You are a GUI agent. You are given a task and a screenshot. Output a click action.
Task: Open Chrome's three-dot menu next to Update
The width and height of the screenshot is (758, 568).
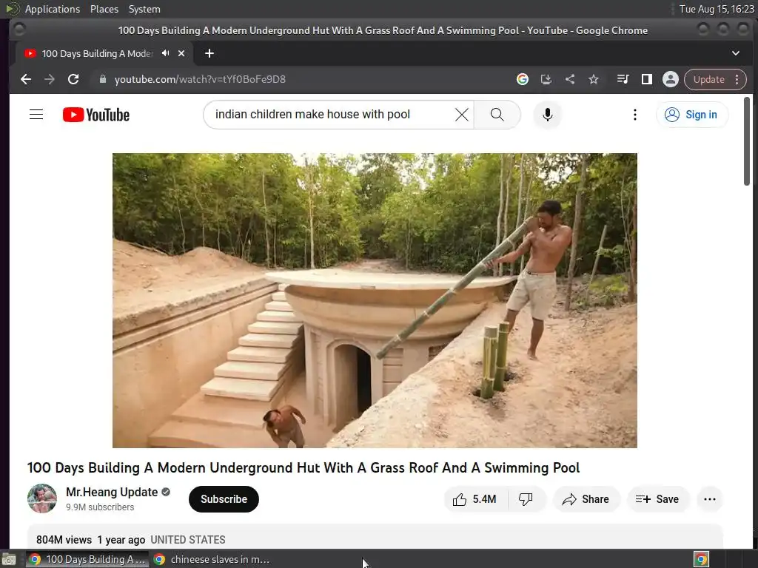(x=737, y=79)
